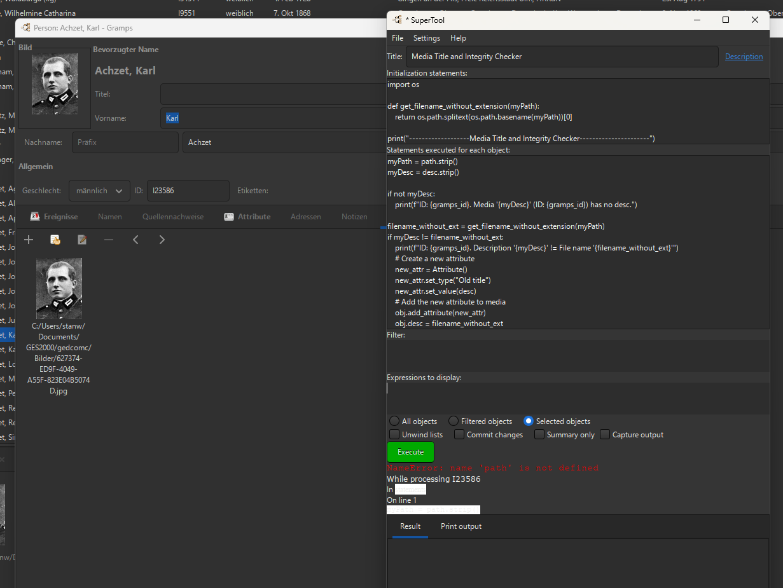Click the share existing media icon

pos(55,240)
